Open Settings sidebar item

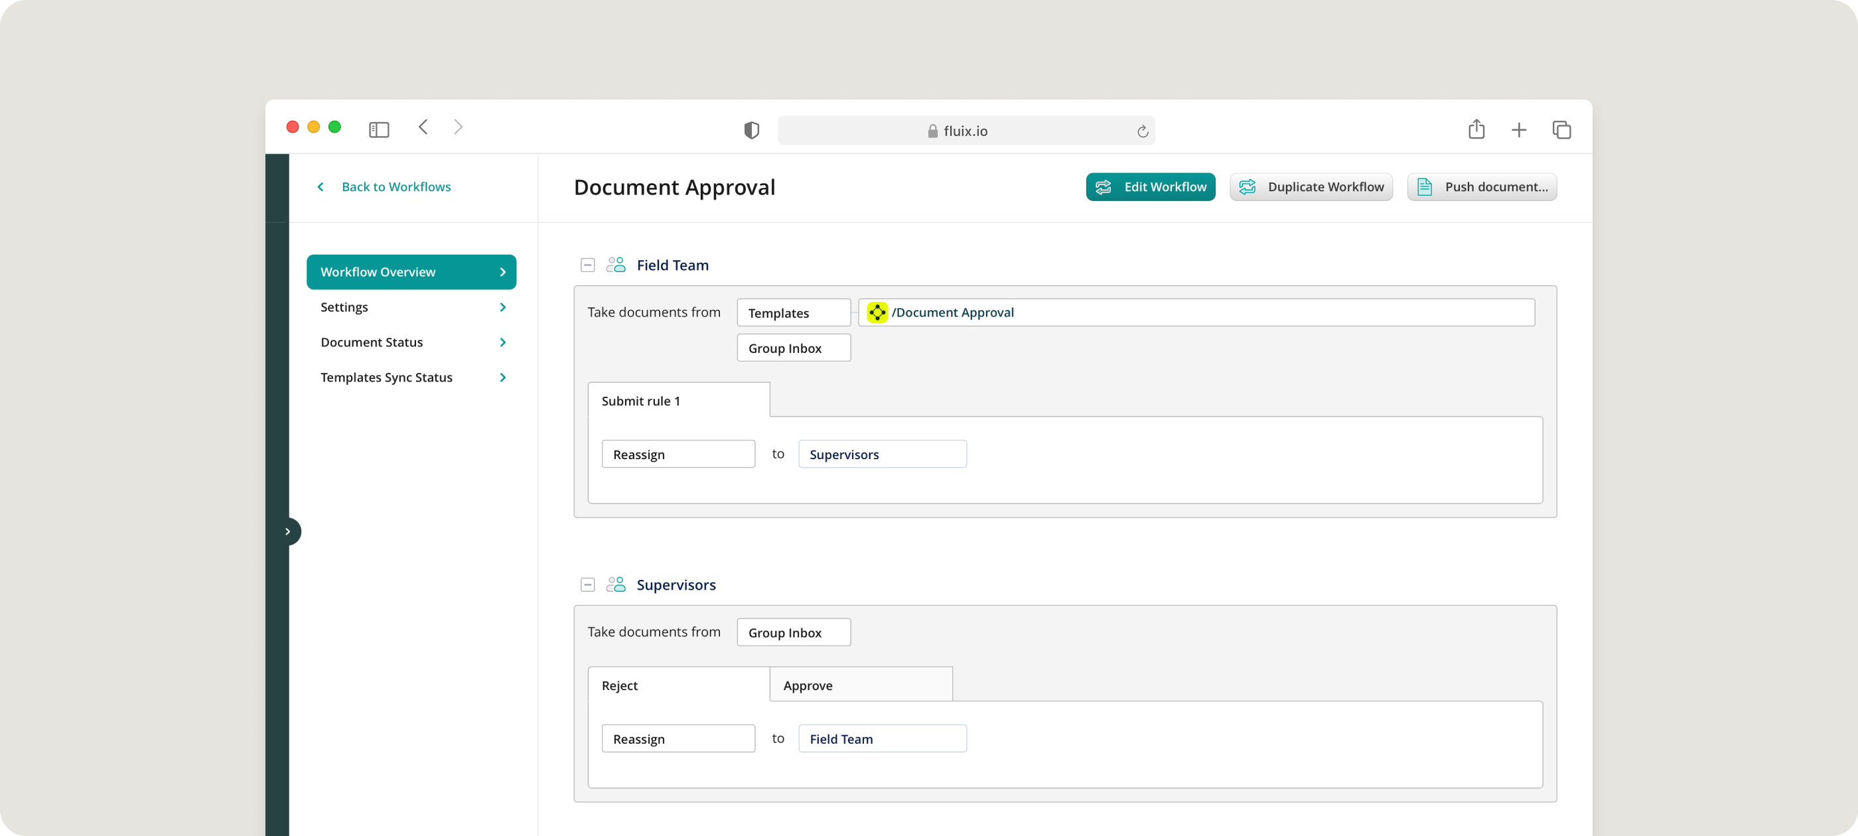pos(411,307)
